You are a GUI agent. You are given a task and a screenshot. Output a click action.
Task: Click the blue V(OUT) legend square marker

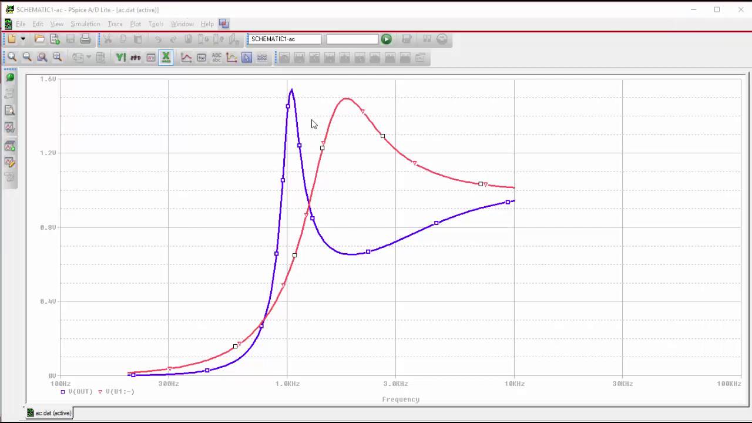click(63, 391)
